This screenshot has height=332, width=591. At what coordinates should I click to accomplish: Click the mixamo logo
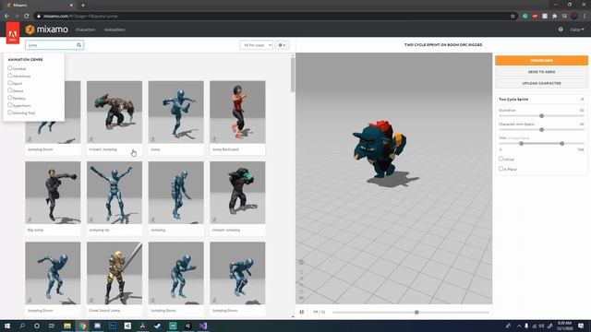tap(47, 30)
